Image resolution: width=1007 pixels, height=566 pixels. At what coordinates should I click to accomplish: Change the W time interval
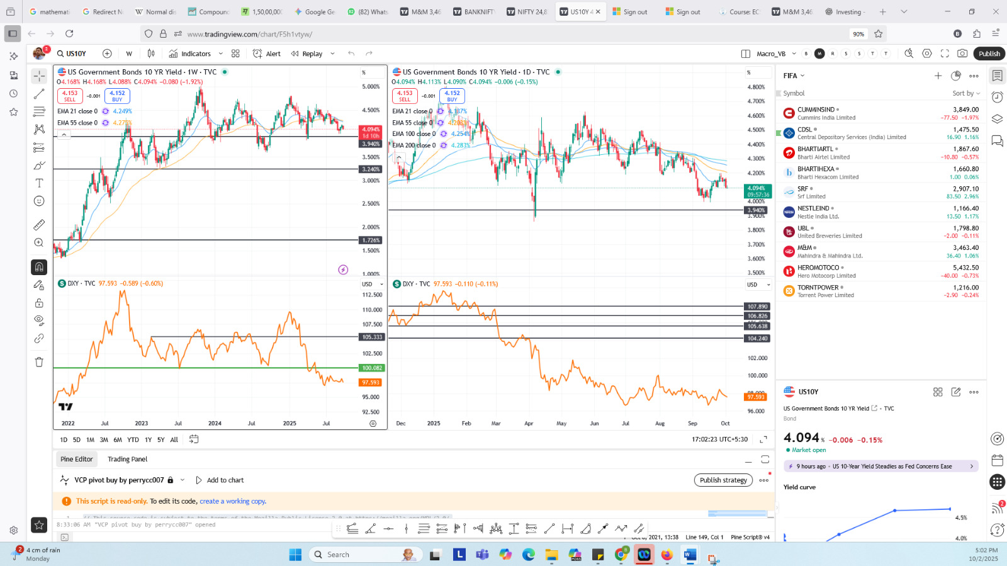(x=129, y=54)
